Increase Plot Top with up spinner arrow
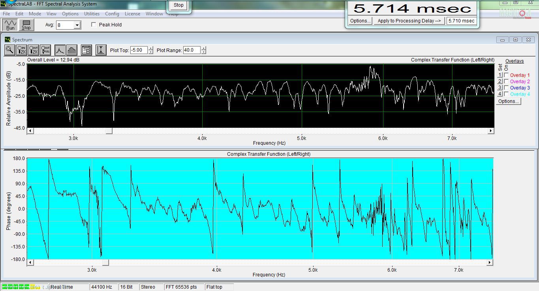539x291 pixels. coord(150,48)
